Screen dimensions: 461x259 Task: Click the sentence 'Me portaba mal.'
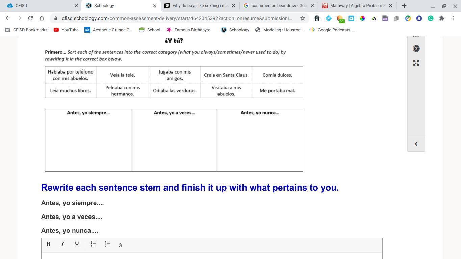tap(277, 91)
